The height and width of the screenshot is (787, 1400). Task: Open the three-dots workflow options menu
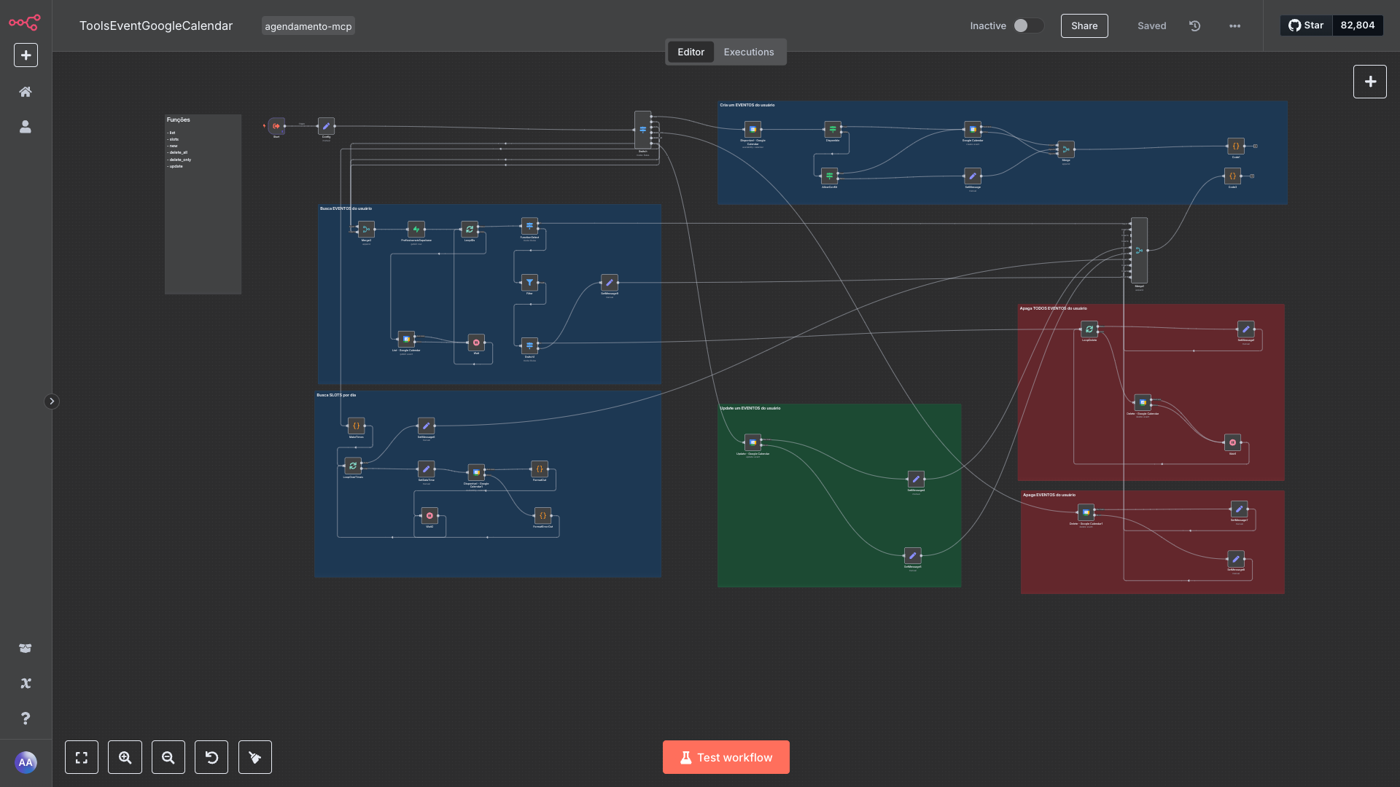1234,26
